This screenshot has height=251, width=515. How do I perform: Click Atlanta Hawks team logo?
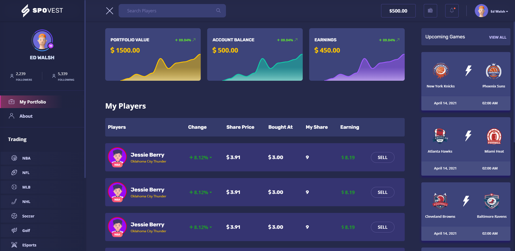[440, 136]
